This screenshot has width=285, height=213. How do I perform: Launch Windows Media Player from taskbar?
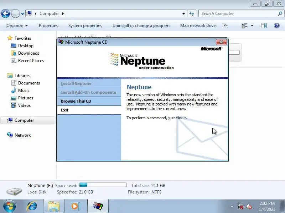[x=75, y=206]
